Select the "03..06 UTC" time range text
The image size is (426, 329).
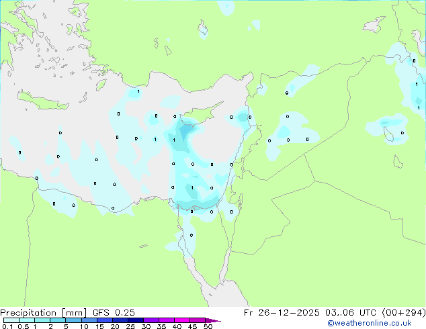(x=351, y=313)
